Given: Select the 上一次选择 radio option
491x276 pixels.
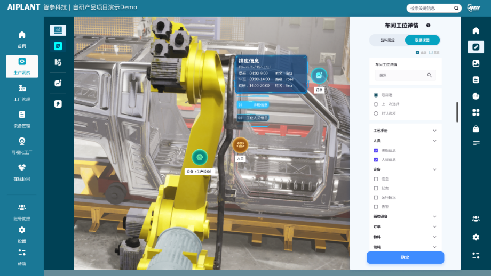Looking at the screenshot, I should coord(376,104).
